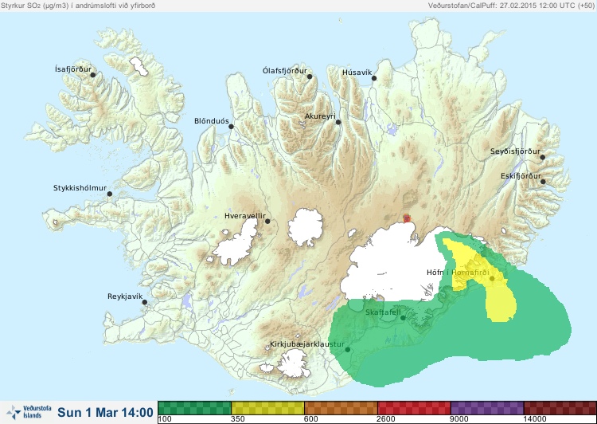Click the Kirkjubæjarklaustur station dot
Image resolution: width=597 pixels, height=424 pixels.
tap(347, 350)
